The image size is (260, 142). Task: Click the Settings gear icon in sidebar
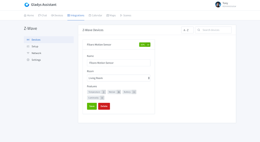28,60
